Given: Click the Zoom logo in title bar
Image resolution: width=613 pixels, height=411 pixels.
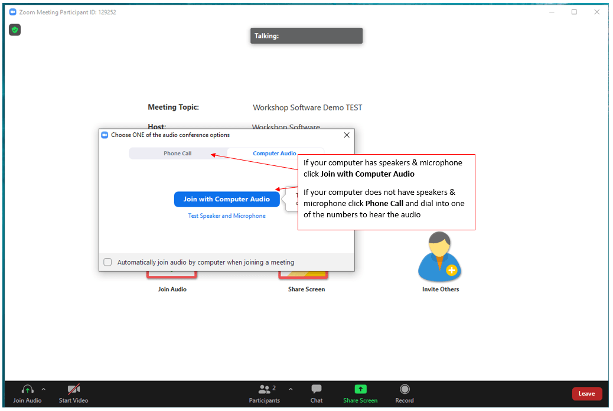Looking at the screenshot, I should coord(13,12).
